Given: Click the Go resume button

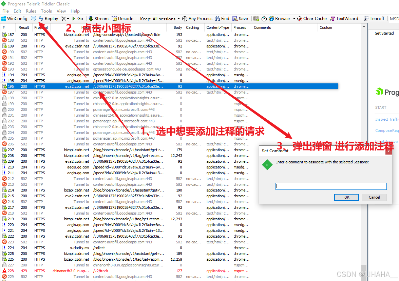Looking at the screenshot, I should (78, 19).
